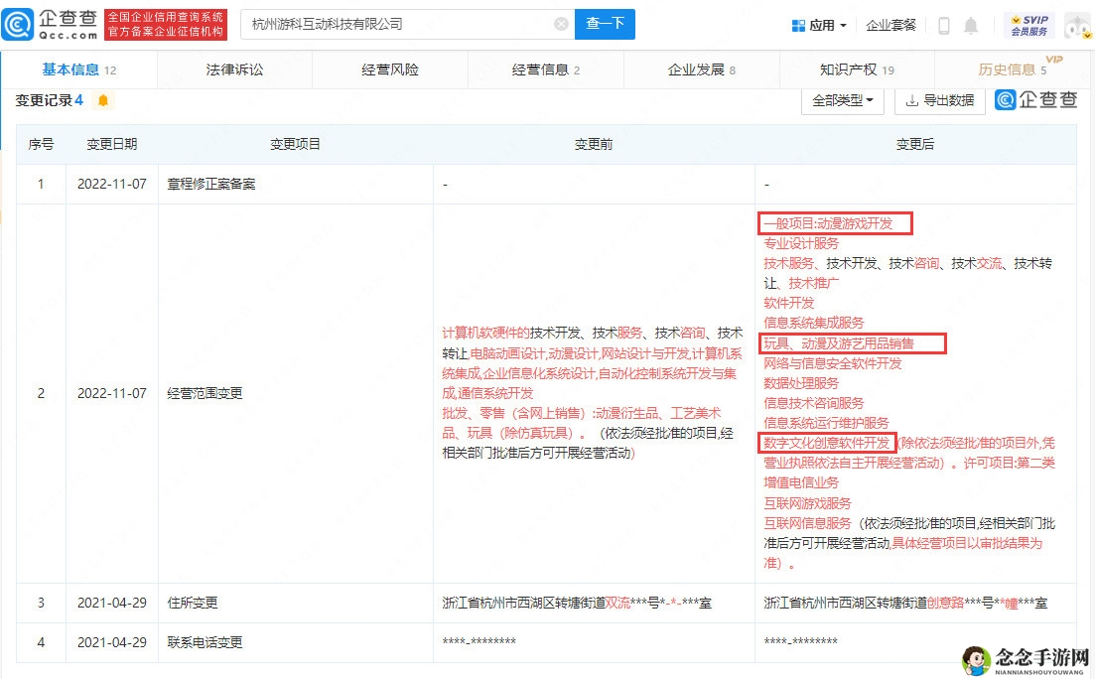Click the 序号 column header
Viewport: 1095px width, 679px height.
pos(41,145)
